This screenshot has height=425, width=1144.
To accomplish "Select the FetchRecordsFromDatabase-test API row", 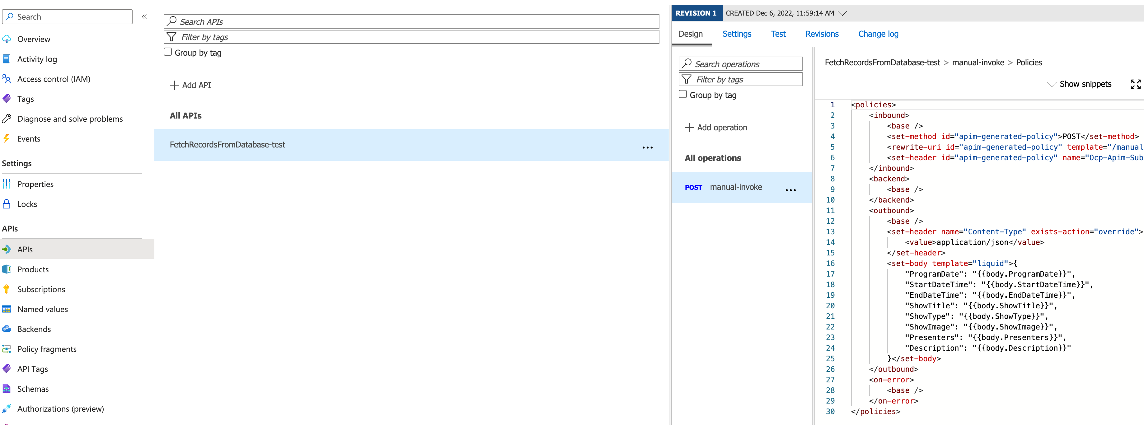I will (x=411, y=145).
